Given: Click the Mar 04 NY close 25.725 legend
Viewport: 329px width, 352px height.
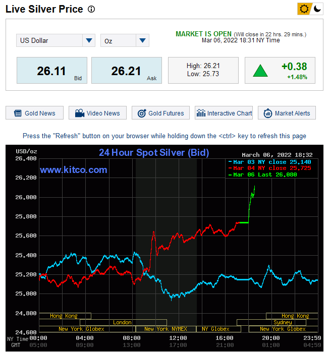Looking at the screenshot, I should [270, 168].
